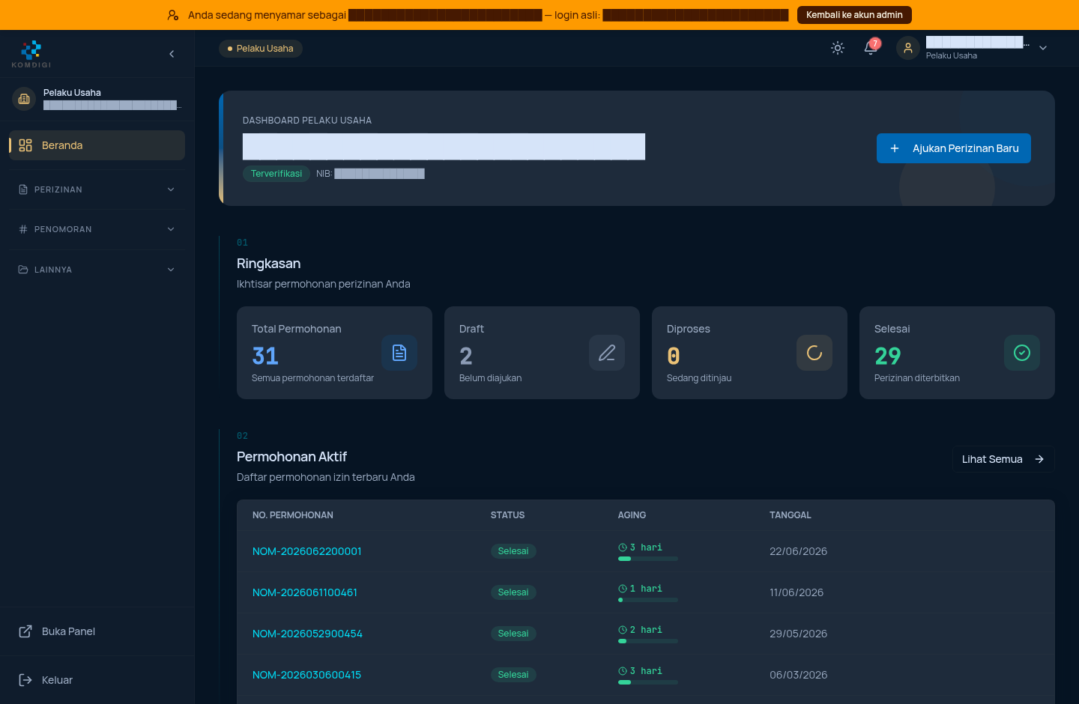
Task: Click the Pelaku Usaha role badge in the header
Action: (261, 49)
